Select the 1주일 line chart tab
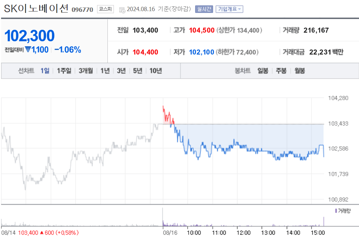This screenshot has width=359, height=245. click(64, 71)
